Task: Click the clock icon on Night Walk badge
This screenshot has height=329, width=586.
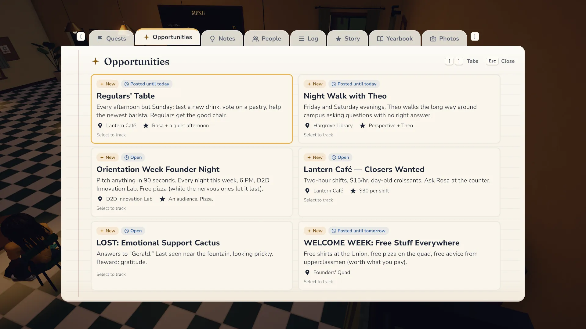Action: (334, 84)
